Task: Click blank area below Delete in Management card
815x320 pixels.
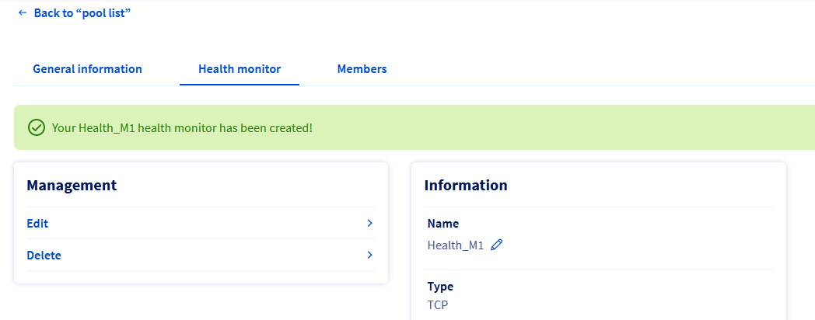Action: [x=201, y=277]
